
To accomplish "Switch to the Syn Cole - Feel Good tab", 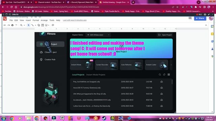I will pyautogui.click(x=17, y=2).
